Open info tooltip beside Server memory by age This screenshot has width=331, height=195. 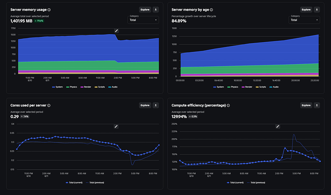click(211, 10)
